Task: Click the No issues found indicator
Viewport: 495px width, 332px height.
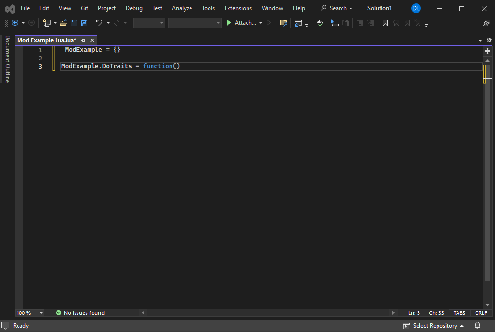Action: click(80, 313)
